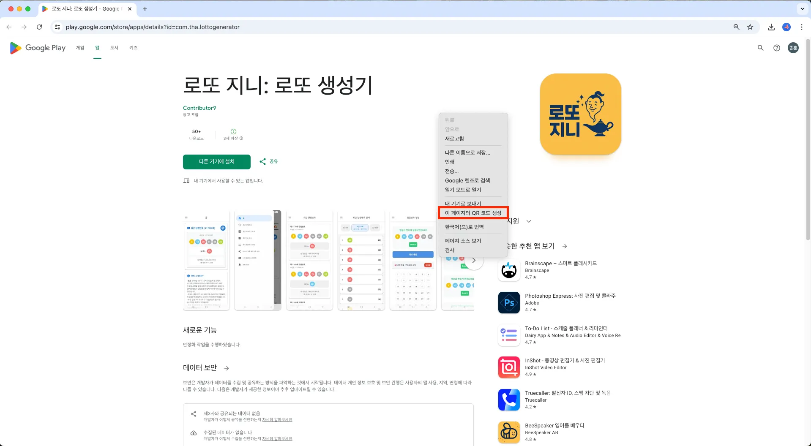Choose 내 기기로 보내기 from context menu
This screenshot has width=811, height=446.
click(x=473, y=203)
